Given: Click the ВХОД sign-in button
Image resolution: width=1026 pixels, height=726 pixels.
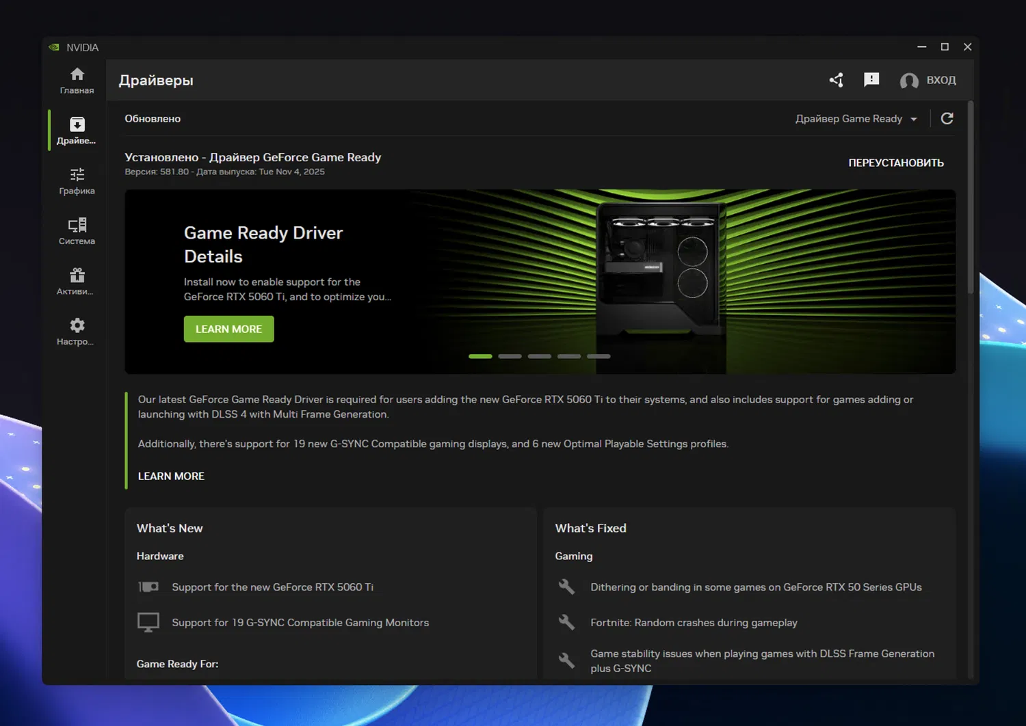Looking at the screenshot, I should click(x=941, y=80).
